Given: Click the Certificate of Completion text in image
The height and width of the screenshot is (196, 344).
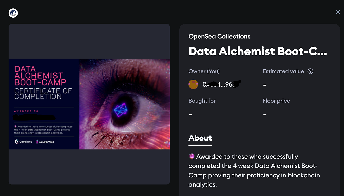Looking at the screenshot, I should coord(43,94).
